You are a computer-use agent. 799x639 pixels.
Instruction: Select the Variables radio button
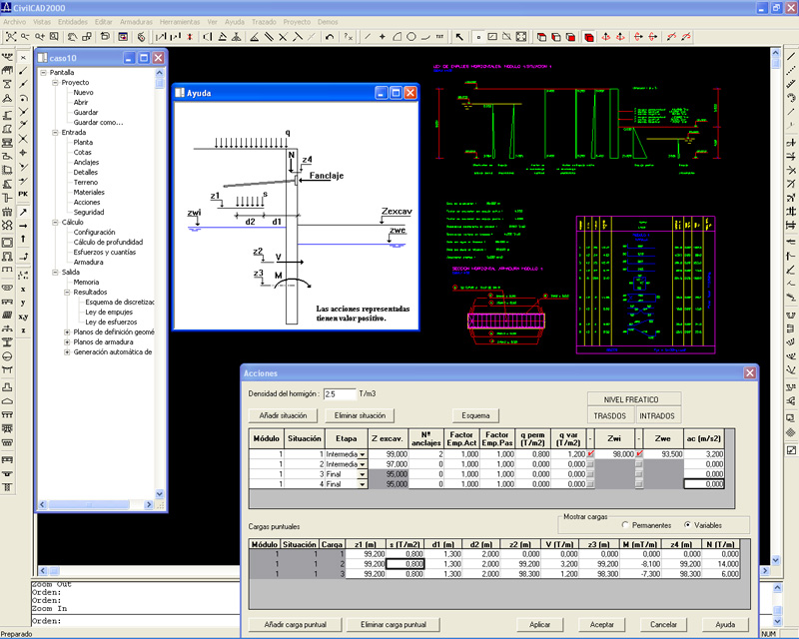(688, 524)
